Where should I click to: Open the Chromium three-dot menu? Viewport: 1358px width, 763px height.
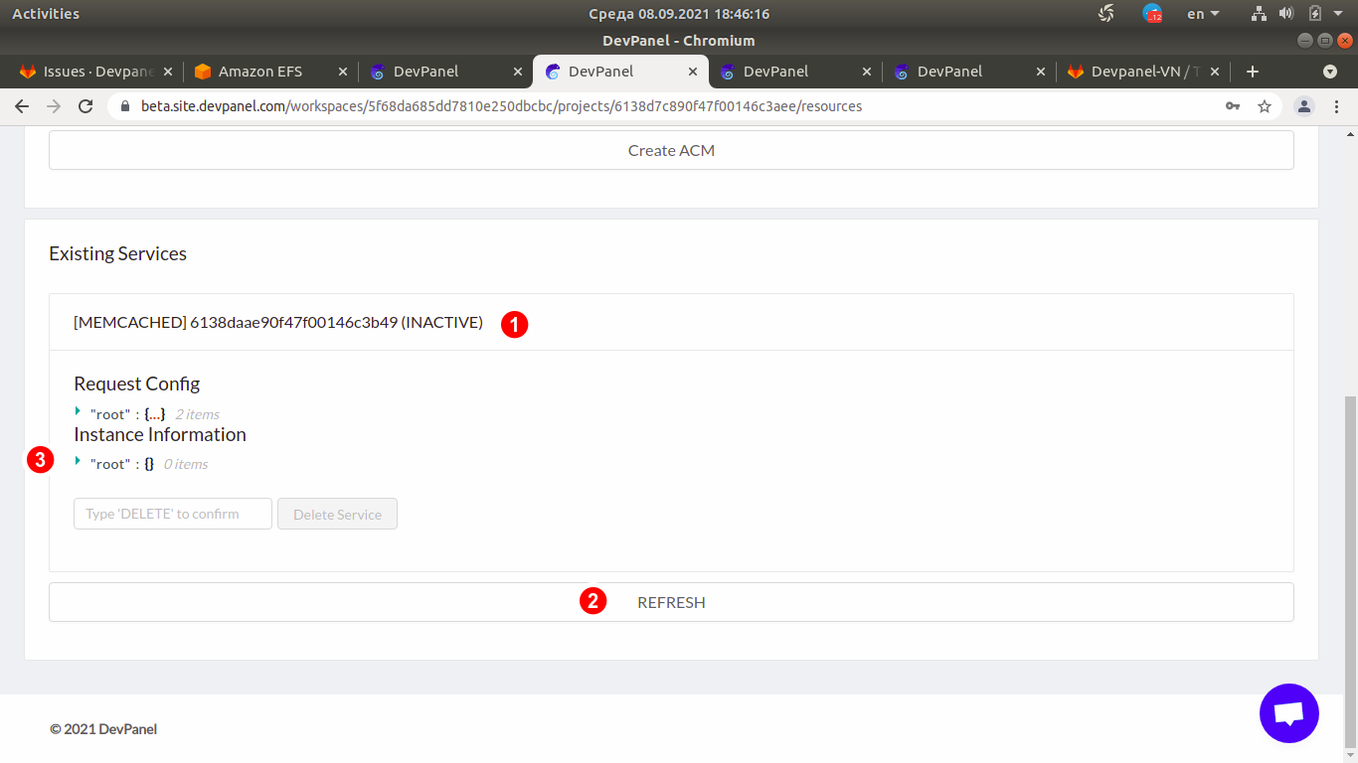click(x=1337, y=105)
